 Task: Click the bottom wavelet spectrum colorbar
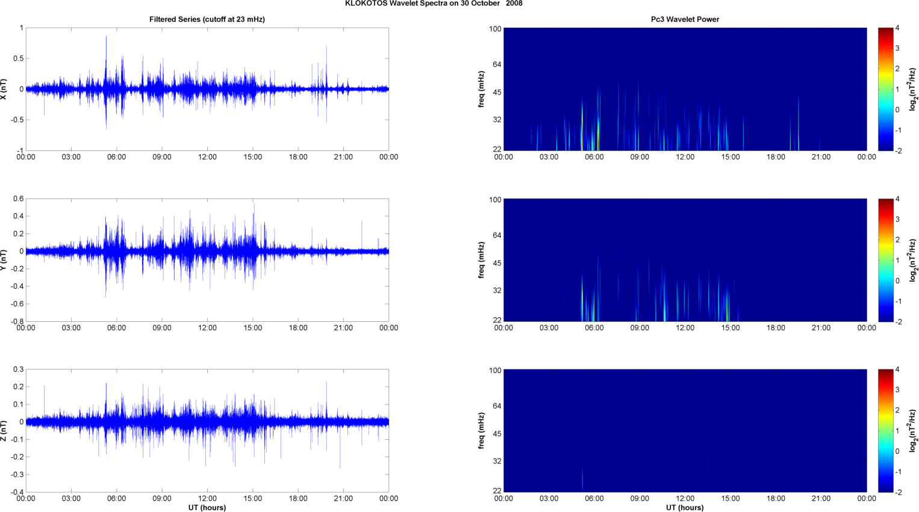[x=885, y=431]
